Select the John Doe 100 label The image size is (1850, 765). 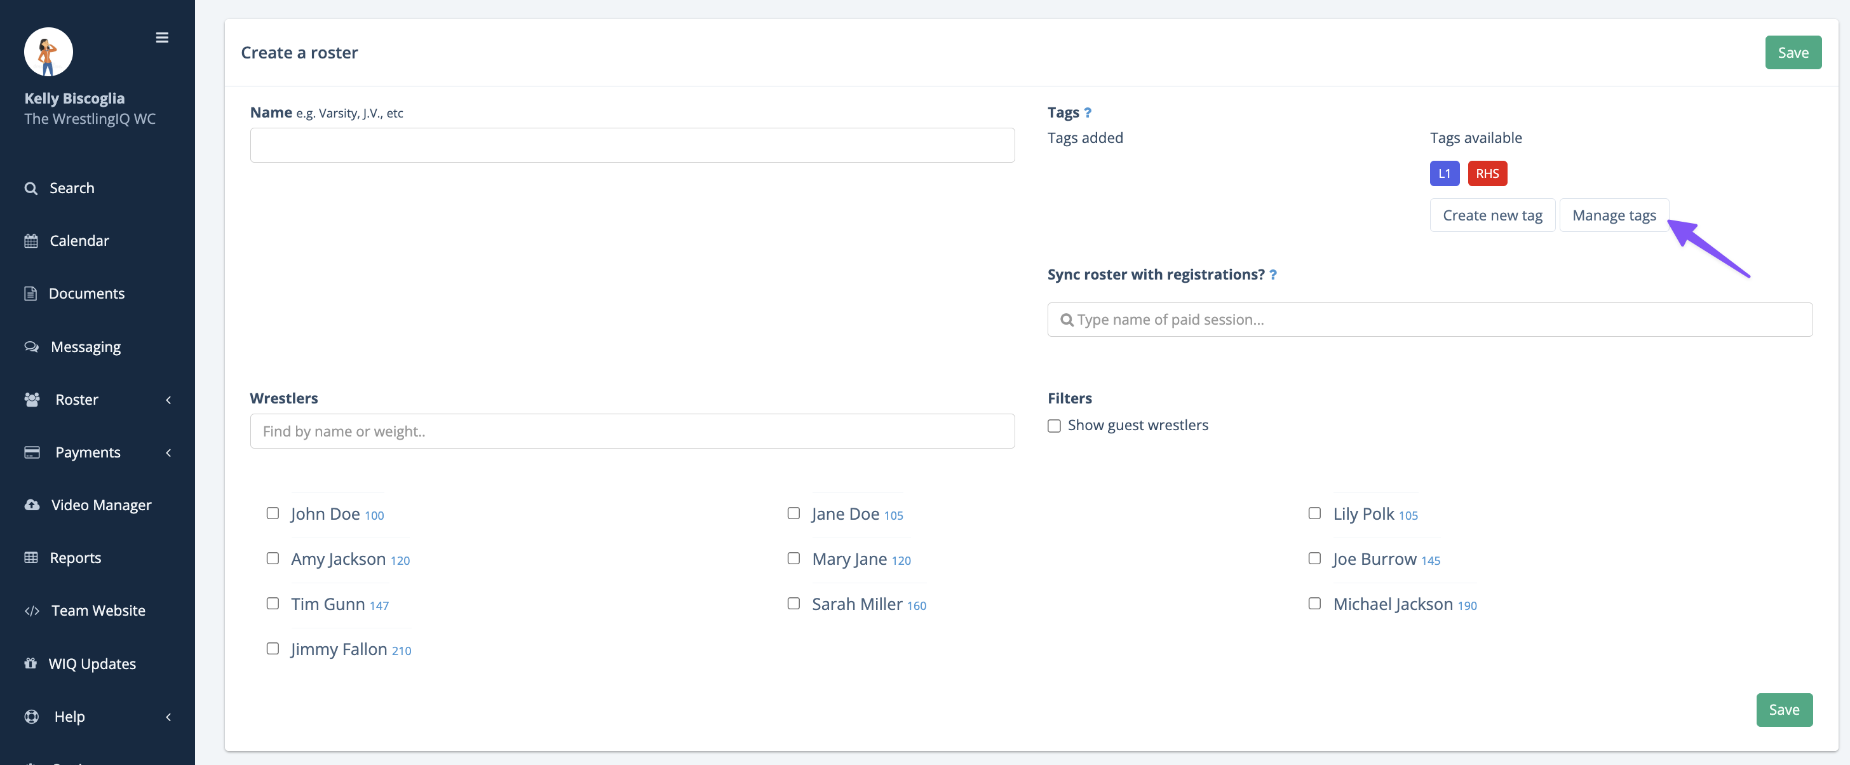click(337, 514)
